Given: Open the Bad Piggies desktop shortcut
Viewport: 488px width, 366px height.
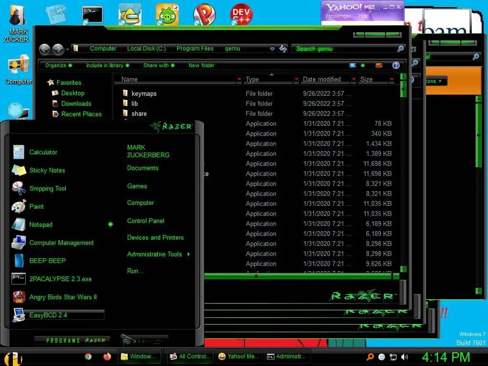Looking at the screenshot, I should [x=167, y=14].
